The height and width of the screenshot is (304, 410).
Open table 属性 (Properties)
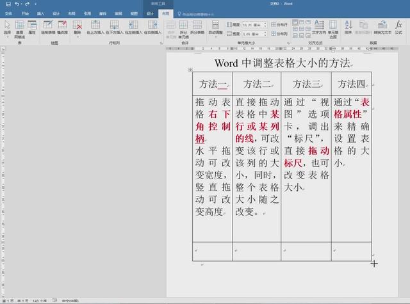[32, 28]
